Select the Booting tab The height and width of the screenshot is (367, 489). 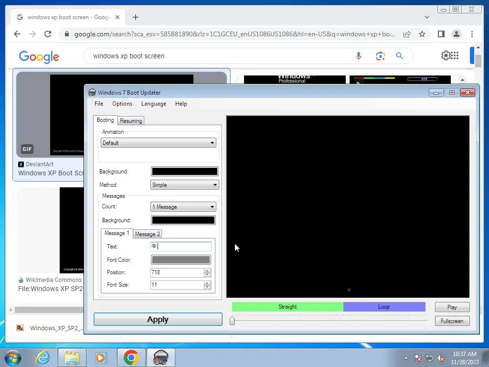[106, 120]
